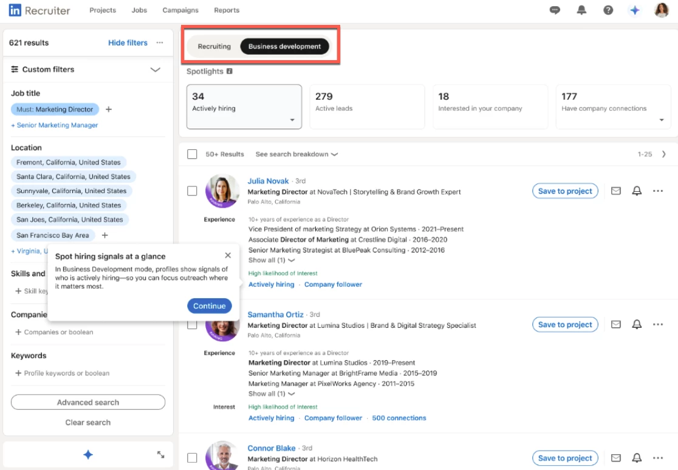
Task: Click Company follower under Julia Novak
Action: point(333,285)
